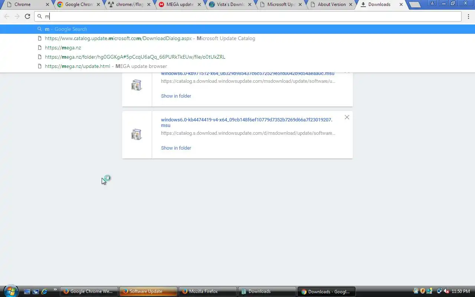The height and width of the screenshot is (297, 475).
Task: Close the Vista's Downloads tab
Action: [x=250, y=4]
